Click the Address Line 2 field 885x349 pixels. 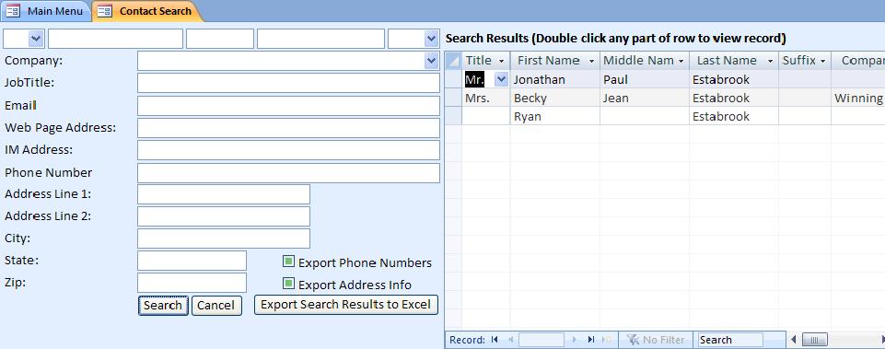click(224, 216)
